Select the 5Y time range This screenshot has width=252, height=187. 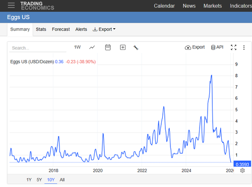(x=39, y=180)
